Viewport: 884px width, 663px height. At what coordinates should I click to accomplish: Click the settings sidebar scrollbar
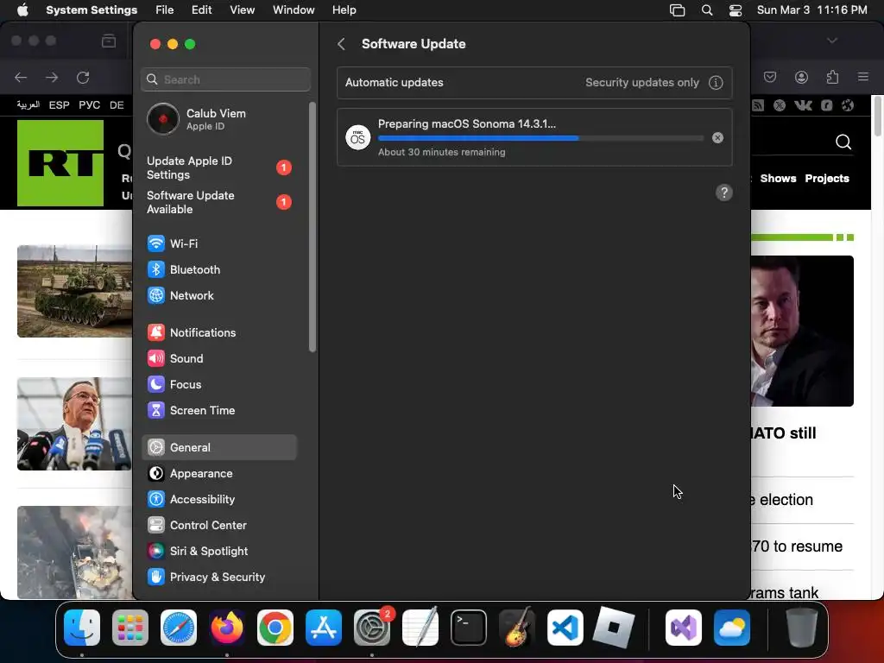pos(313,227)
